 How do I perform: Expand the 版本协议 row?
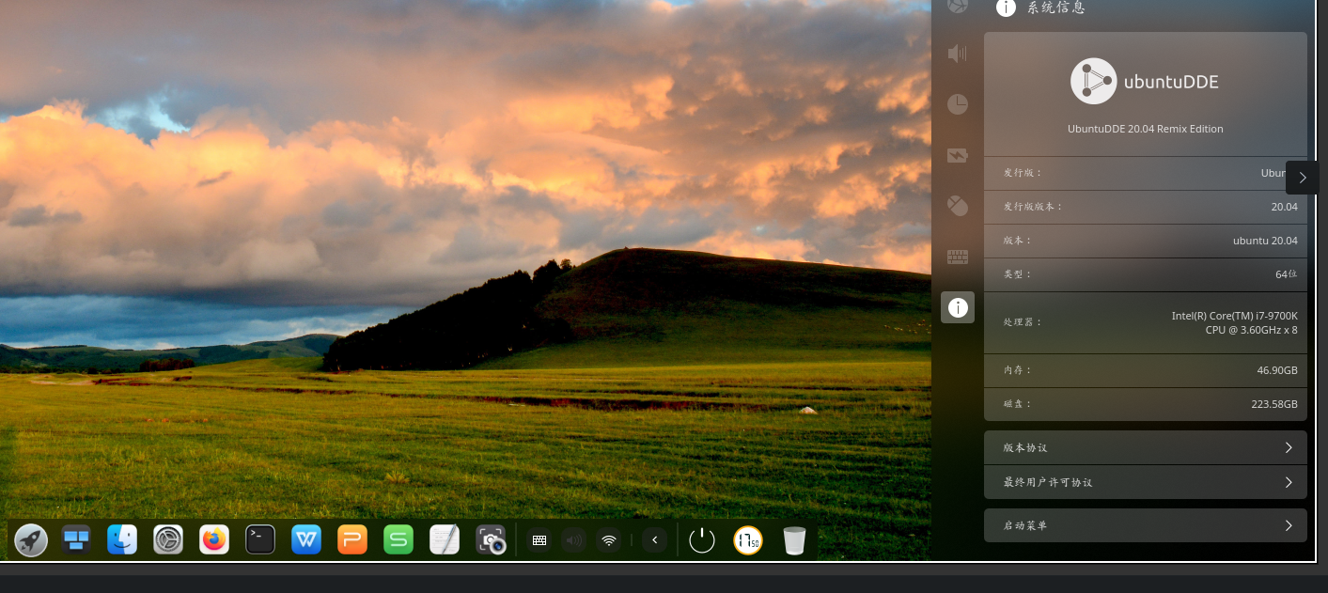(x=1145, y=448)
